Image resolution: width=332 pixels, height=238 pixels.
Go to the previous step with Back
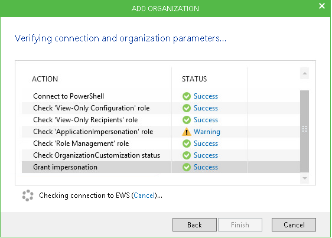click(194, 225)
